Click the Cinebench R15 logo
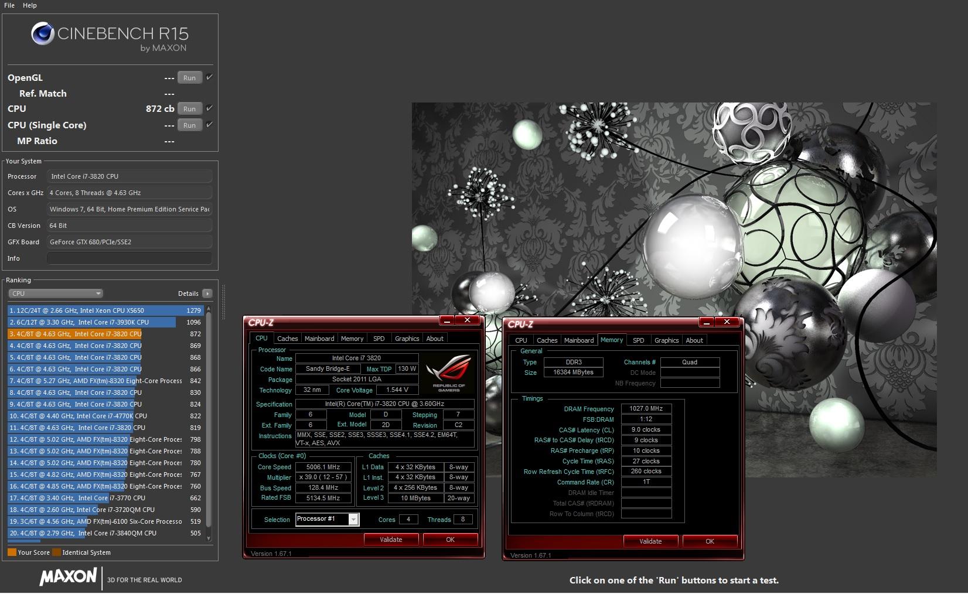 pyautogui.click(x=110, y=37)
